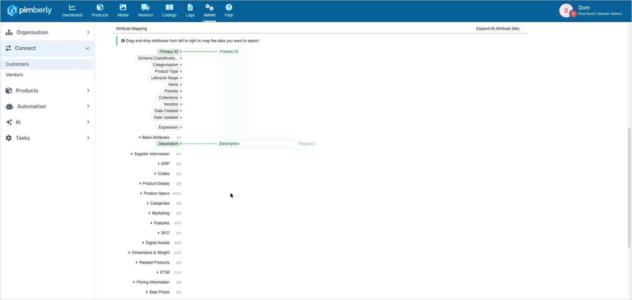Viewport: 632px width, 300px height.
Task: Collapse the Basic Attributes set
Action: pos(154,137)
